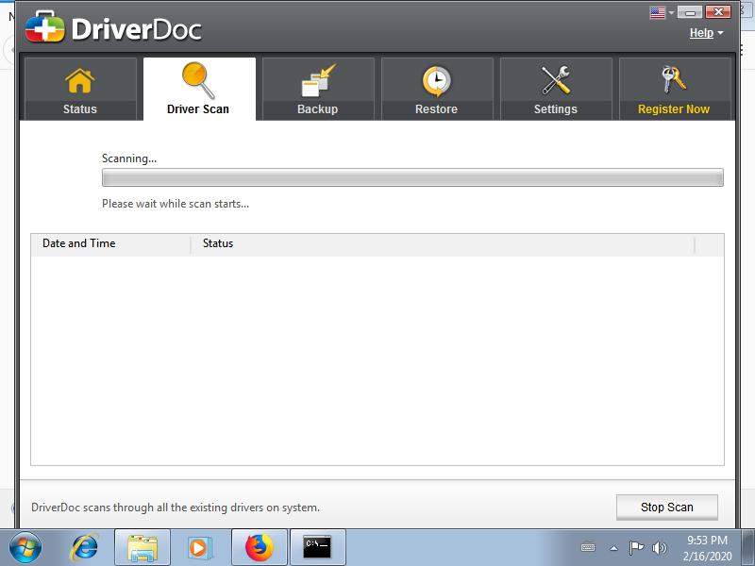Click 'Please wait while scan starts...' text
755x566 pixels.
coord(176,204)
